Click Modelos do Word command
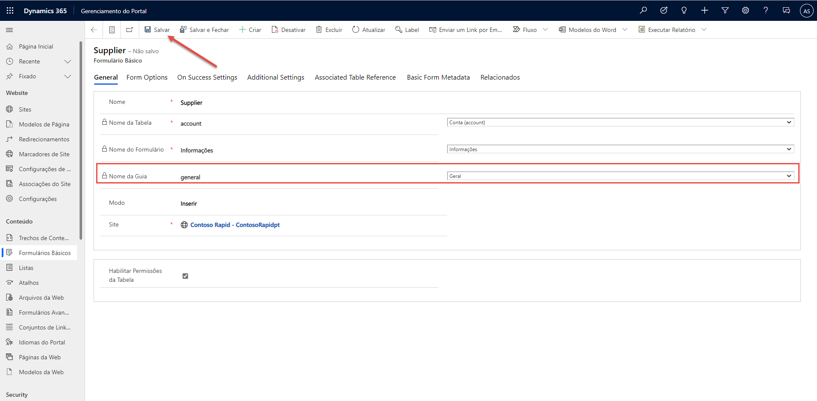817x401 pixels. [588, 30]
